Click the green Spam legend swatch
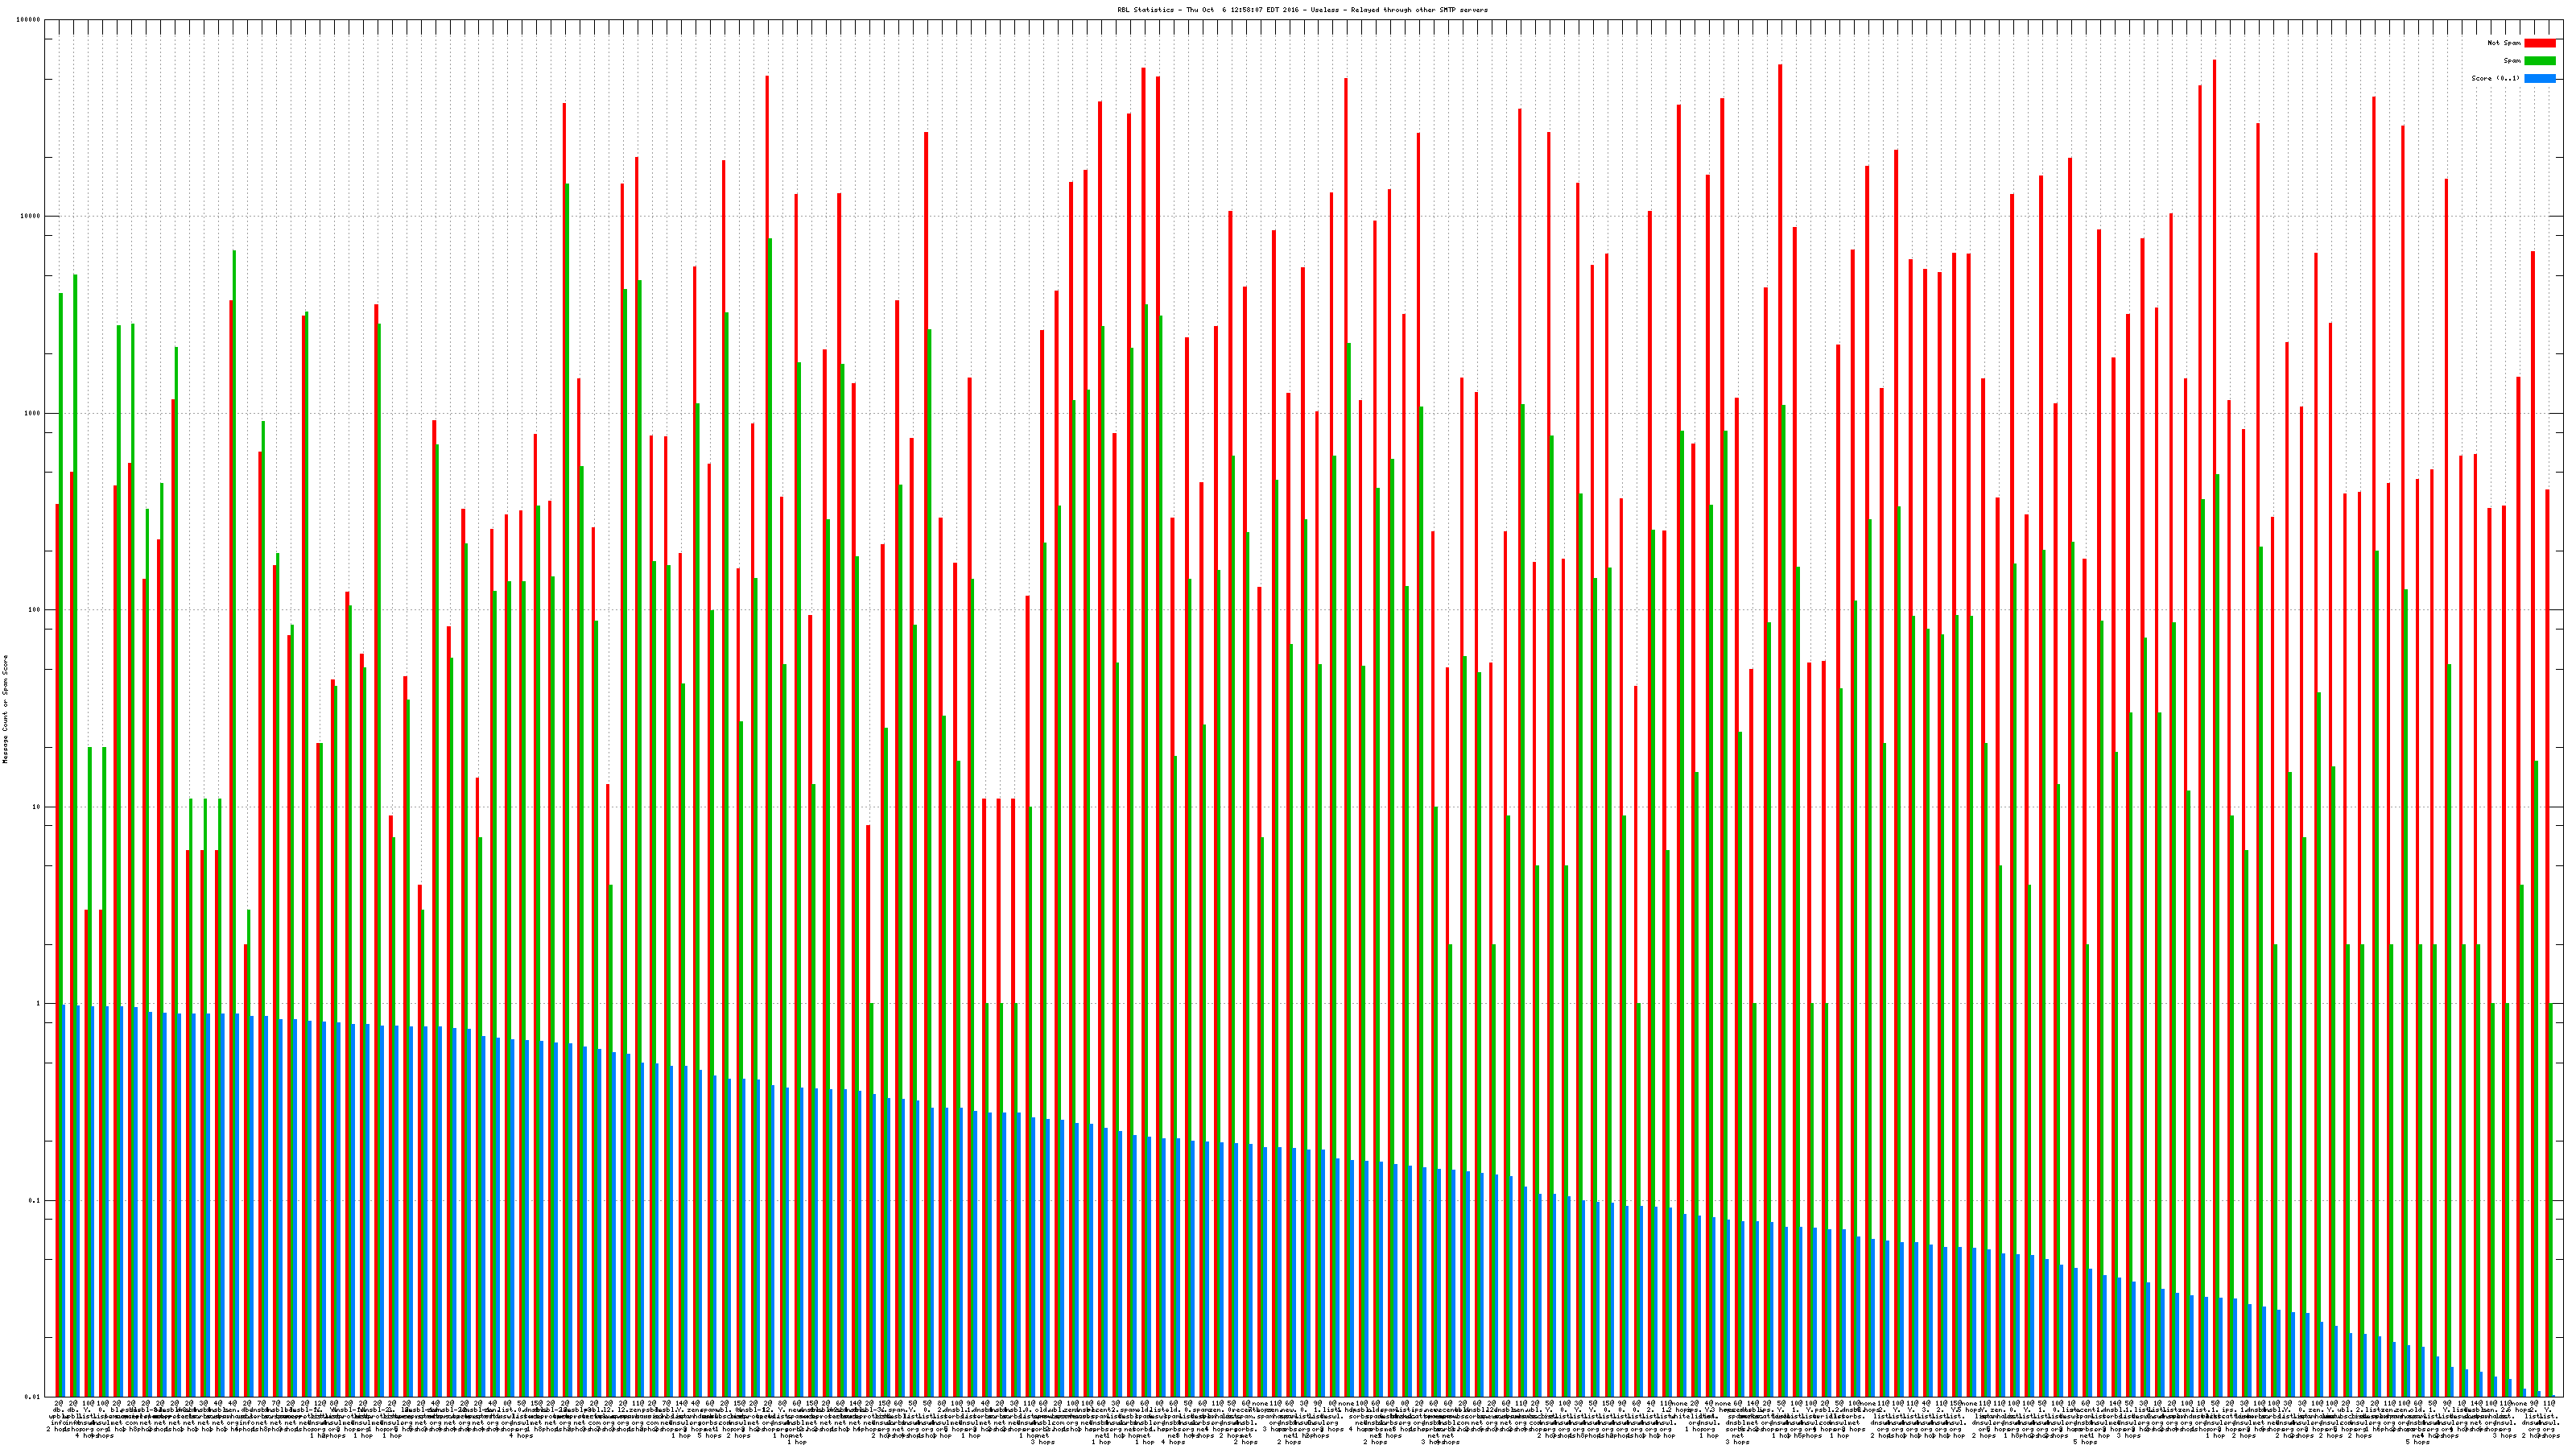This screenshot has height=1449, width=2576. (x=2539, y=61)
